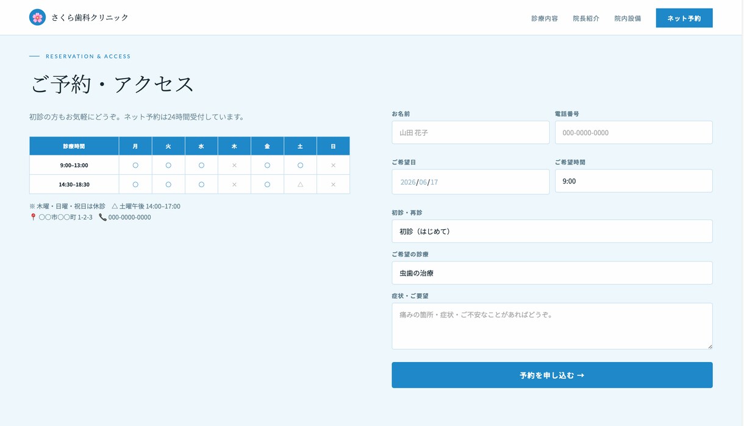Click the 9:00–13:00 row label

click(x=74, y=165)
